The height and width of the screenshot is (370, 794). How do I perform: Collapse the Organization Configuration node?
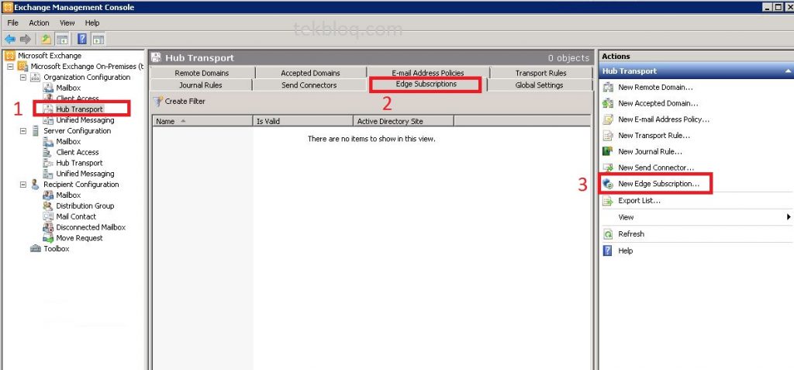[22, 77]
